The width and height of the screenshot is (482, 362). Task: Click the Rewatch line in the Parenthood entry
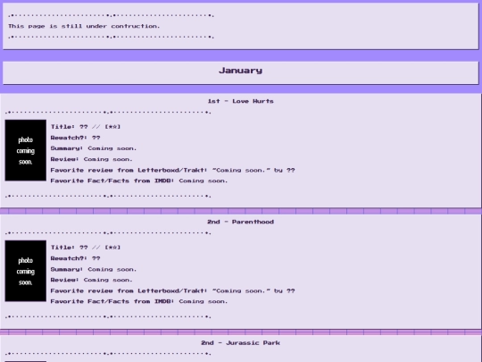click(x=75, y=258)
